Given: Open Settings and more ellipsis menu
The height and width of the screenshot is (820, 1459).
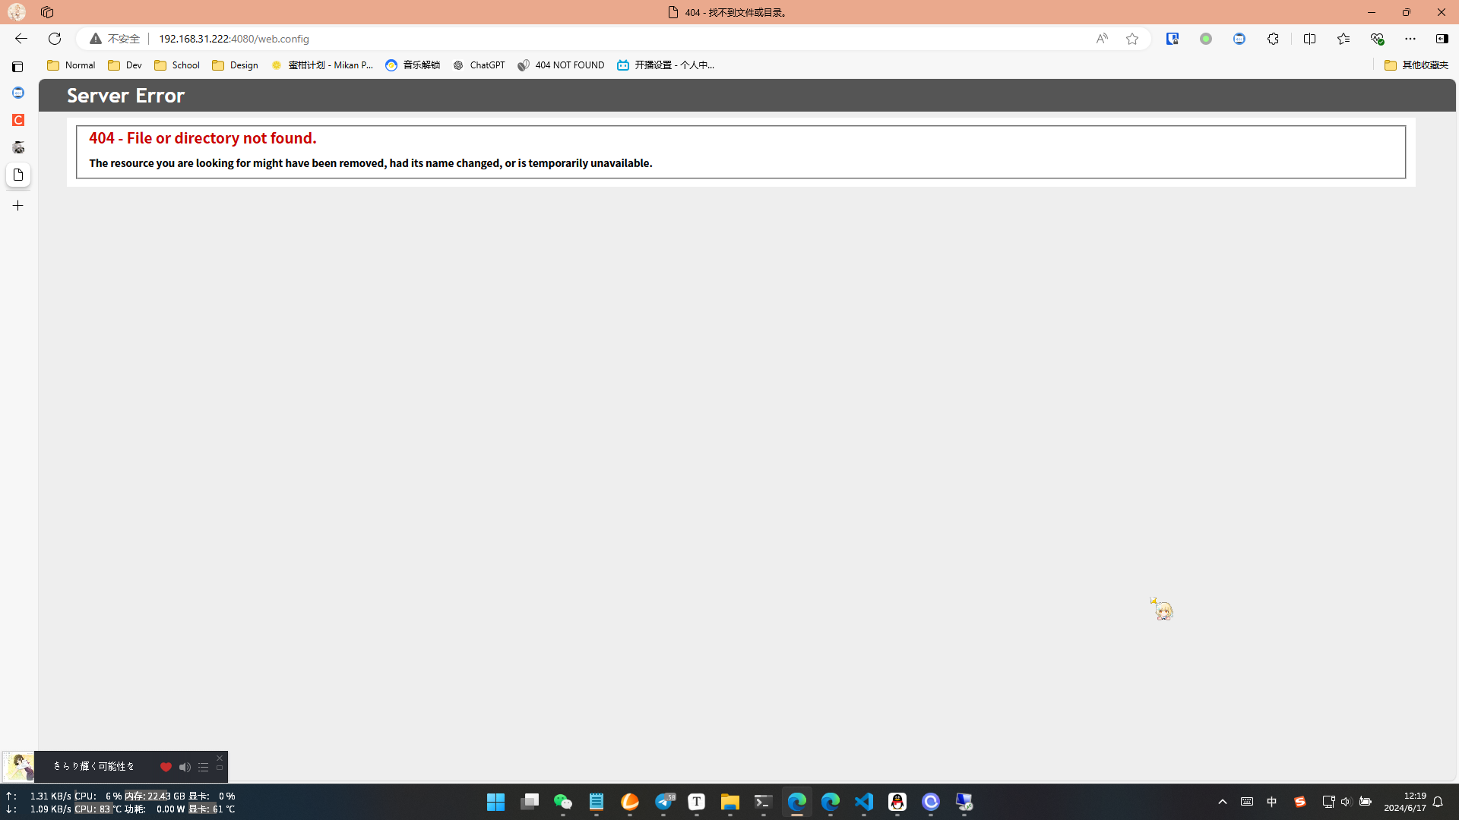Looking at the screenshot, I should (1410, 39).
